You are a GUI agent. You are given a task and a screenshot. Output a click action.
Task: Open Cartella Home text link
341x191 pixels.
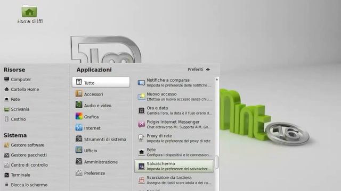coord(25,89)
